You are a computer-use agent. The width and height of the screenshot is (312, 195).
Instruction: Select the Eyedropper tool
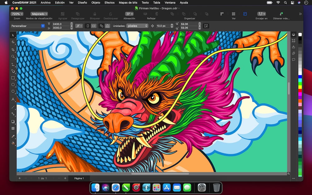[x=13, y=136]
